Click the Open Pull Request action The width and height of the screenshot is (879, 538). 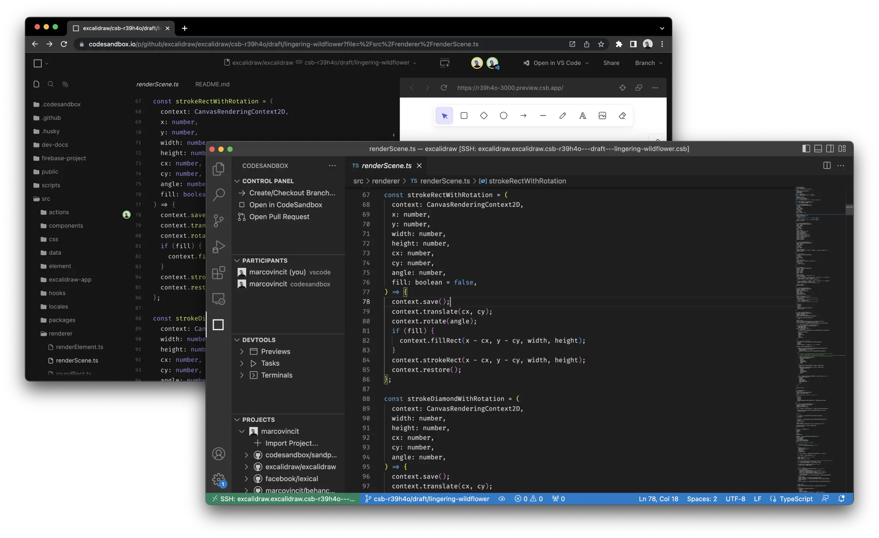[x=279, y=217]
